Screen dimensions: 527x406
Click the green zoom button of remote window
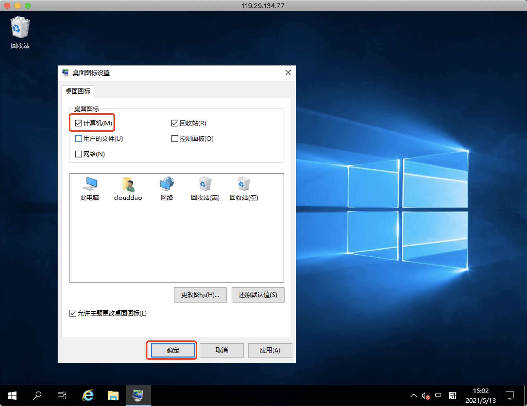[x=28, y=6]
